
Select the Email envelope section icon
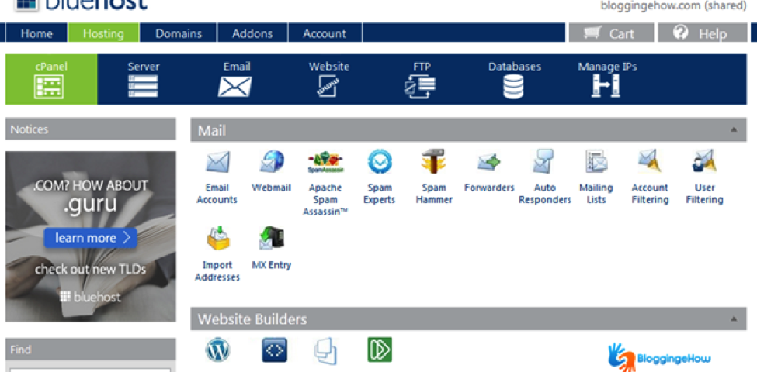(x=235, y=87)
